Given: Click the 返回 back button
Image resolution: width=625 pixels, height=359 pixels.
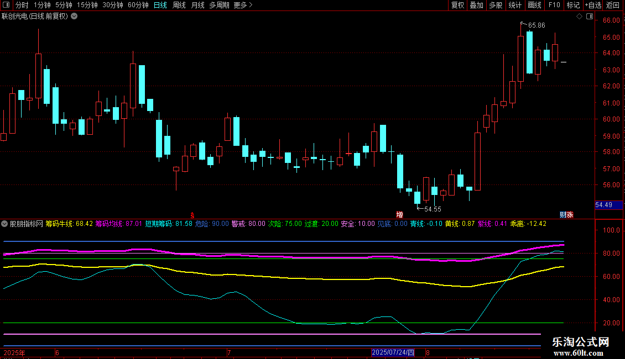Looking at the screenshot, I should [x=613, y=5].
